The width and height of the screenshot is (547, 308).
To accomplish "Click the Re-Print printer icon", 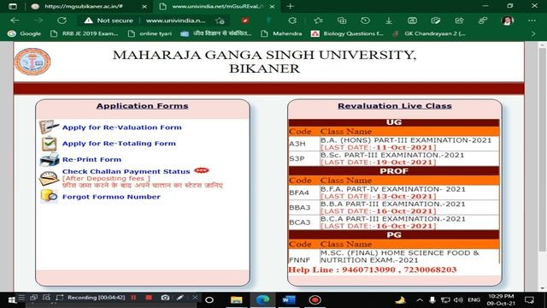I will [50, 160].
